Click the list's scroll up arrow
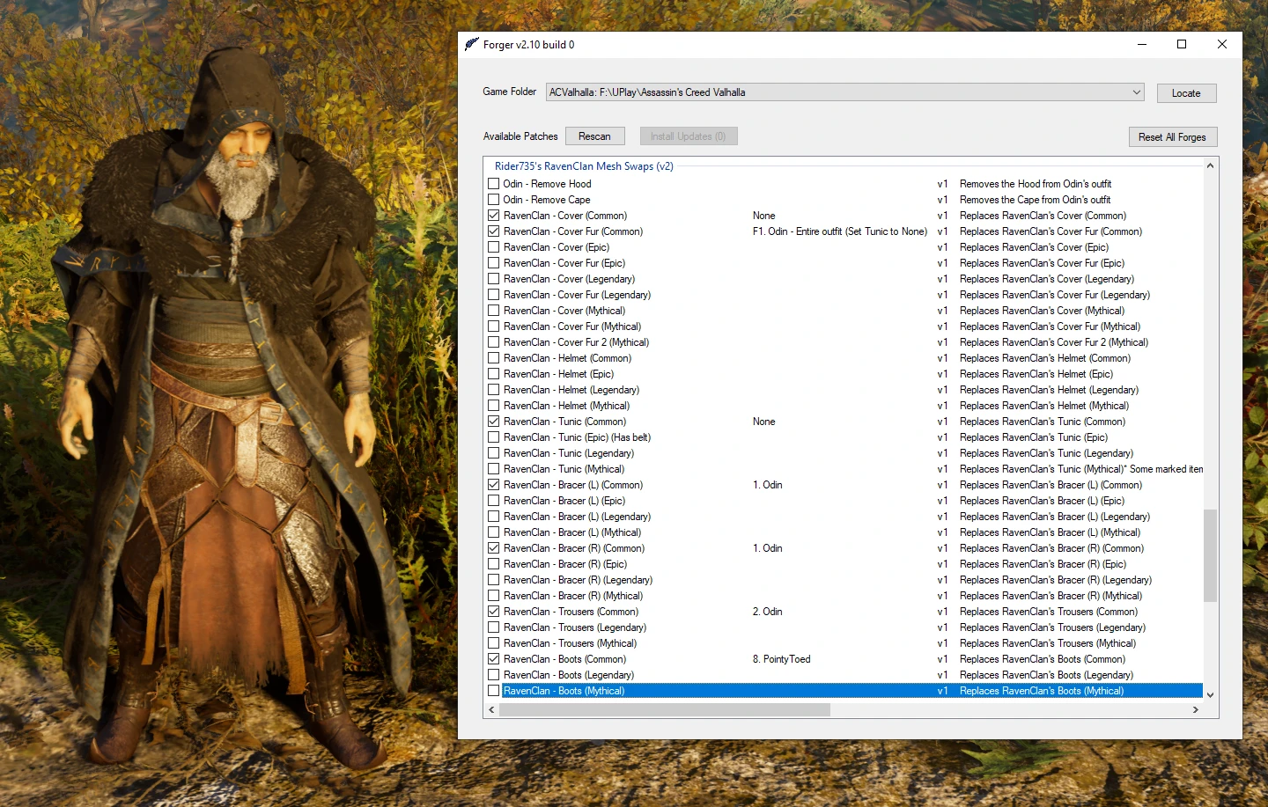 [x=1210, y=165]
